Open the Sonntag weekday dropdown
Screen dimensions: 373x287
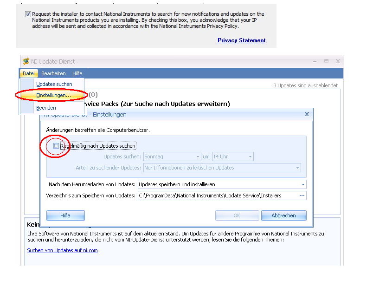click(x=172, y=157)
